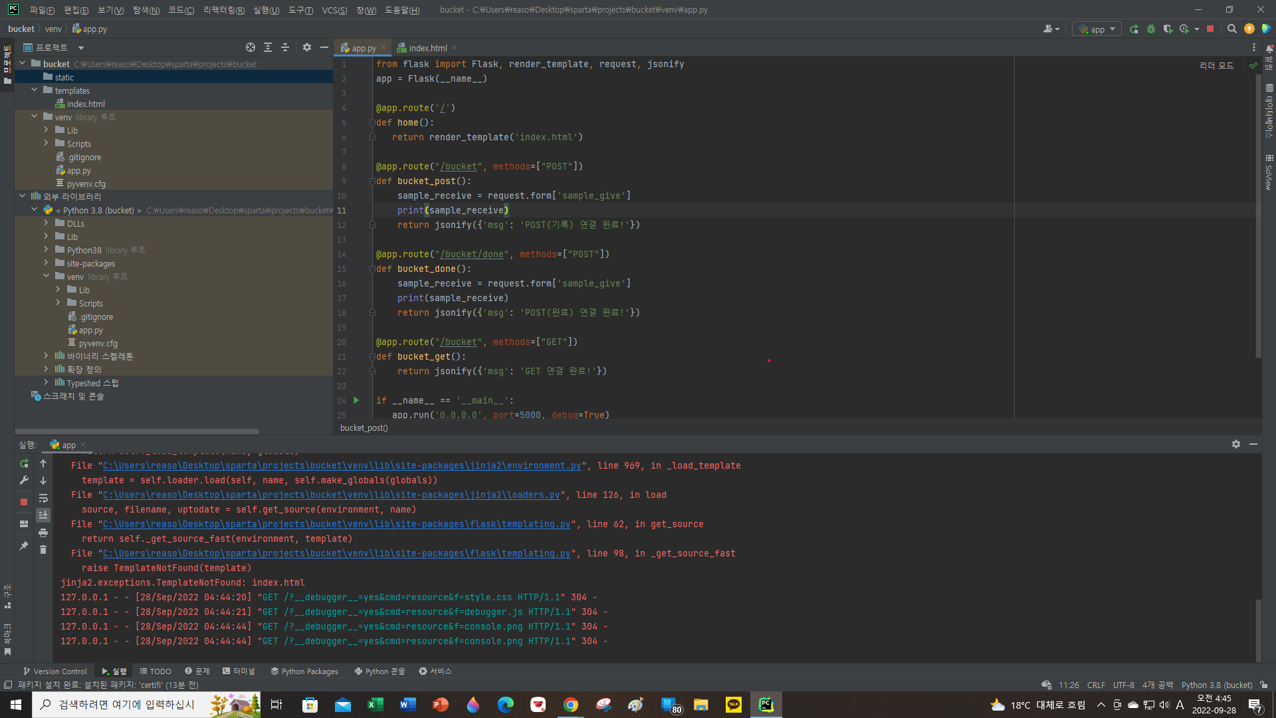The height and width of the screenshot is (718, 1276).
Task: Click the UTF-8 encoding in the status bar
Action: click(1123, 685)
